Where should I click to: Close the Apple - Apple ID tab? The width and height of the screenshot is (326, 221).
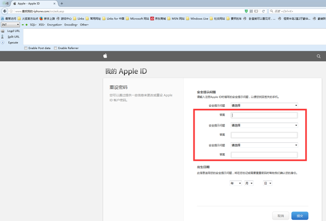click(x=54, y=4)
